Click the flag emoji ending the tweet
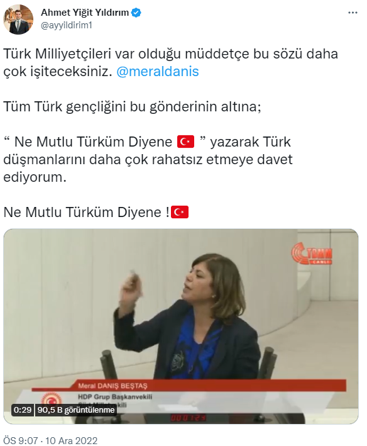Viewport: 367px width, 446px height. pos(180,212)
